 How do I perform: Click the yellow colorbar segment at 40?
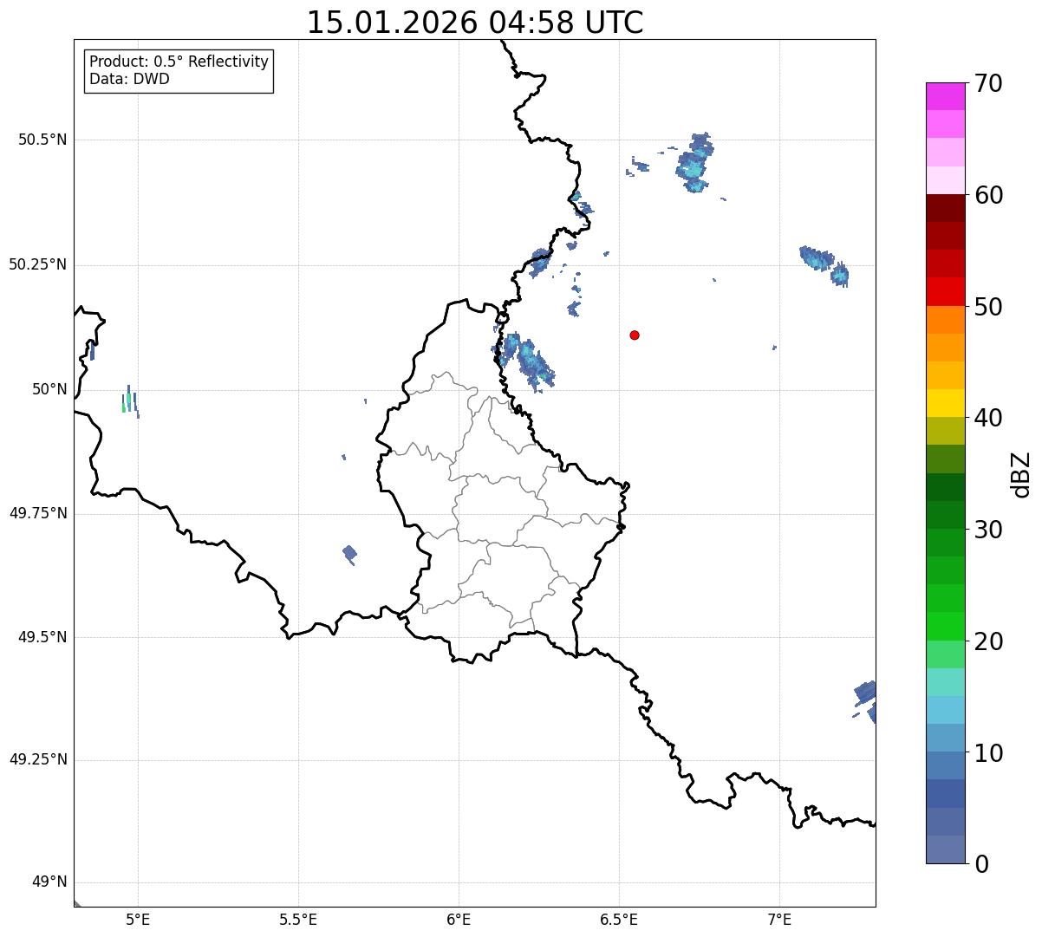pyautogui.click(x=946, y=403)
